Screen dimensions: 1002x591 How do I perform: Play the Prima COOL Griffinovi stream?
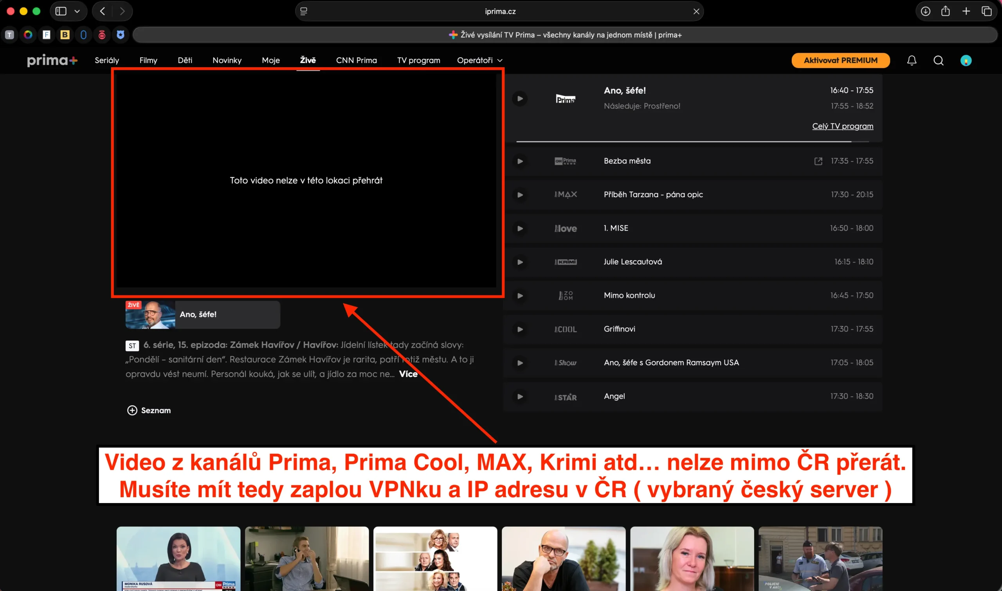(520, 329)
